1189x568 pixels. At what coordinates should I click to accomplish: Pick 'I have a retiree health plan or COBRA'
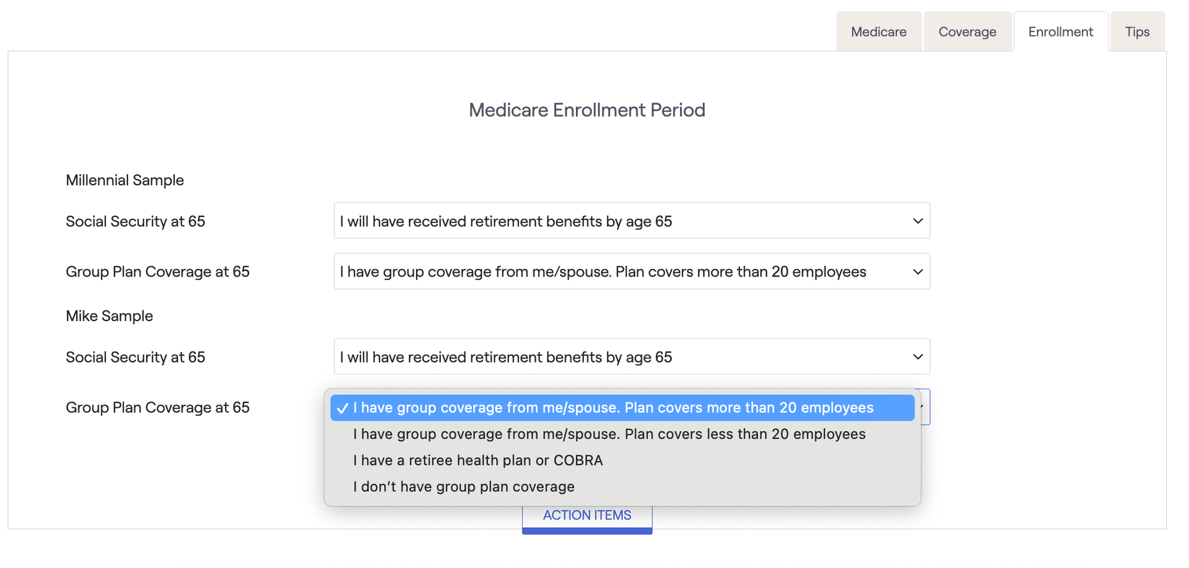622,460
